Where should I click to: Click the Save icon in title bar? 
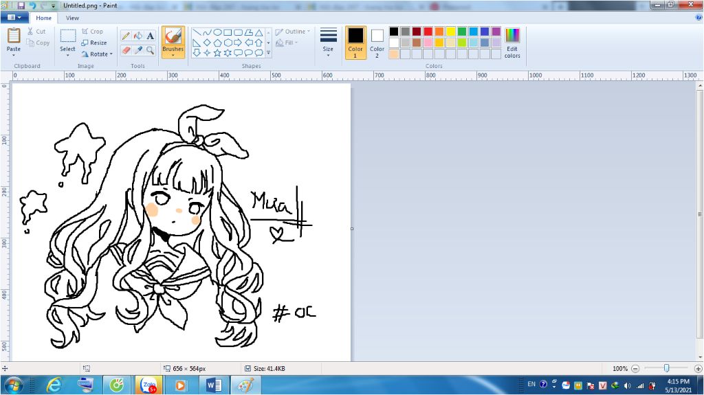pos(21,5)
